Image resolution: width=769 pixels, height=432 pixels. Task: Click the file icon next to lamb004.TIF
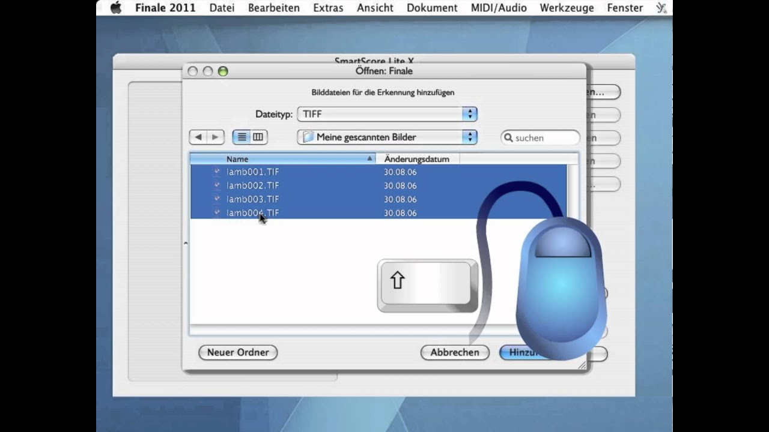coord(217,213)
